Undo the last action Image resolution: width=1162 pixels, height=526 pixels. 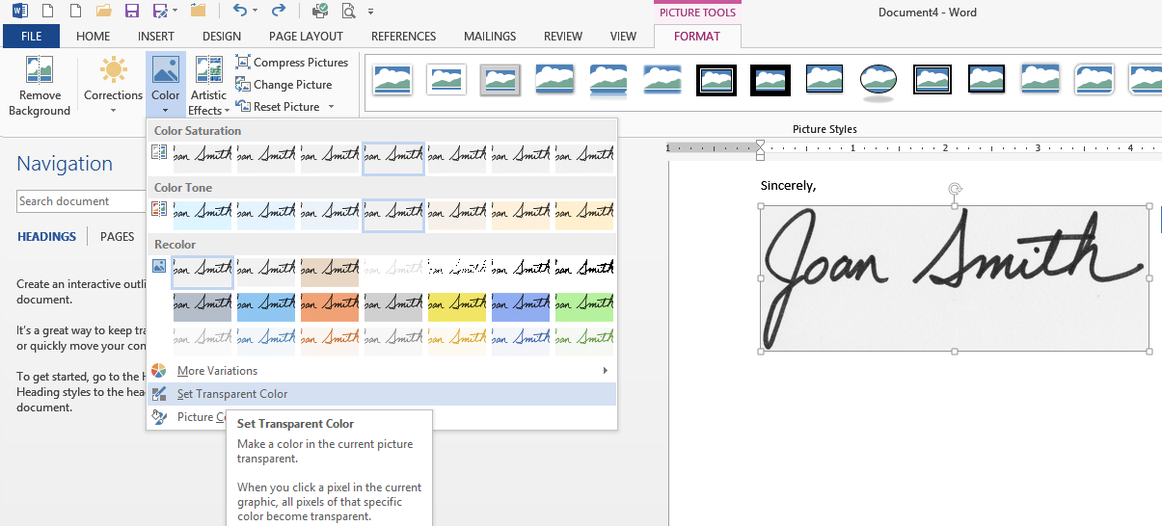[239, 12]
